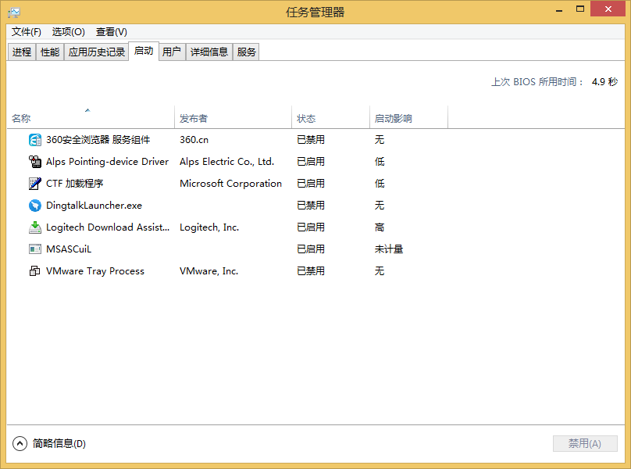
Task: Click the CTF 加载程序 pen icon
Action: click(x=35, y=184)
